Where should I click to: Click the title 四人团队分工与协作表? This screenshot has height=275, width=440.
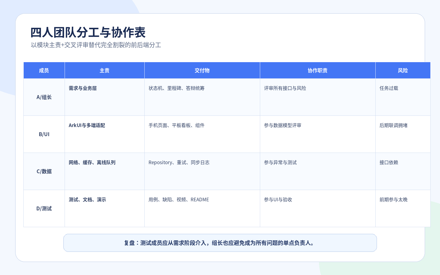(x=88, y=32)
